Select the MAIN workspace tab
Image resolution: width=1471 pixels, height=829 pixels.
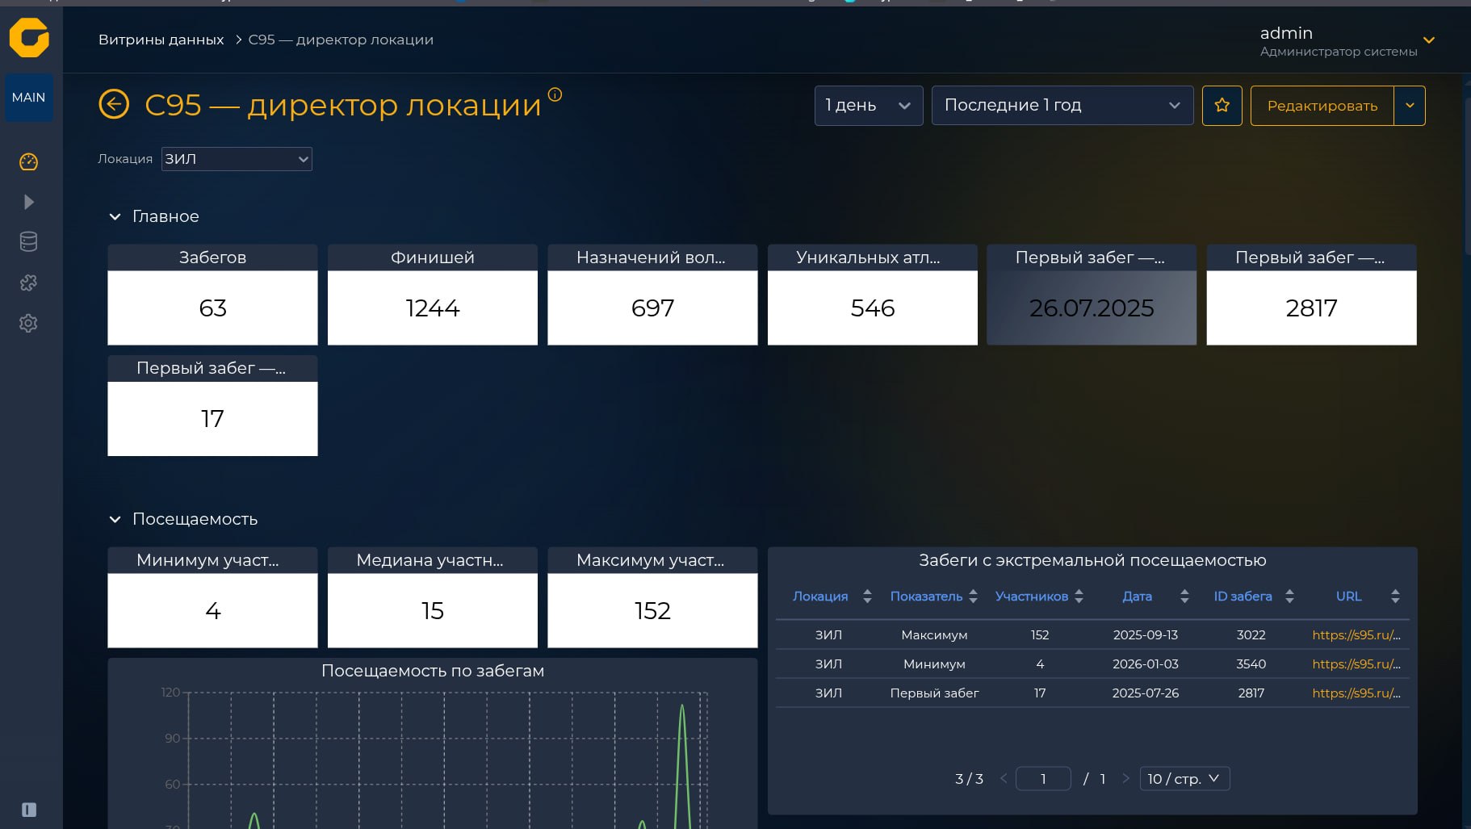(x=29, y=98)
